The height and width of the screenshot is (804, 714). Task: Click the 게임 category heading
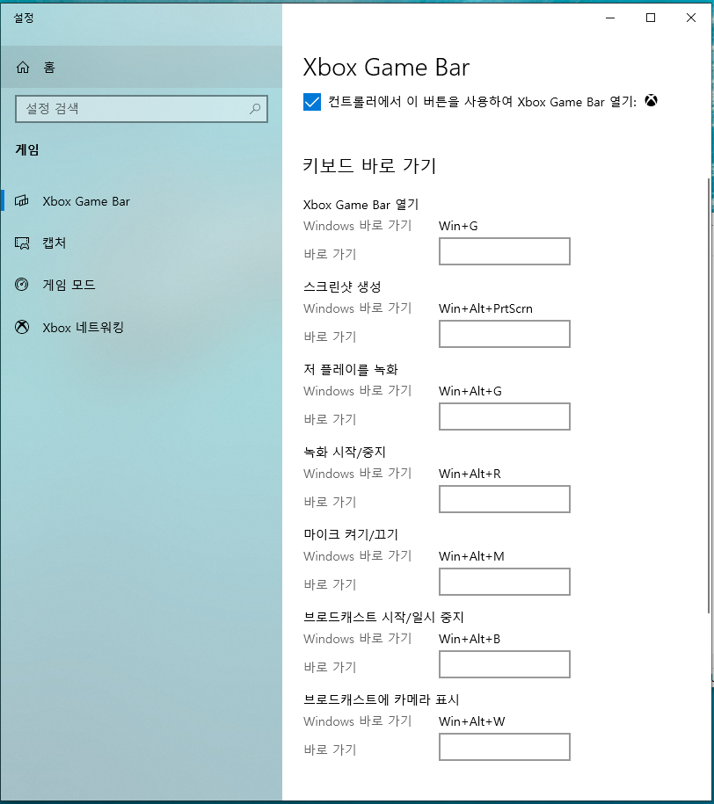(x=27, y=149)
